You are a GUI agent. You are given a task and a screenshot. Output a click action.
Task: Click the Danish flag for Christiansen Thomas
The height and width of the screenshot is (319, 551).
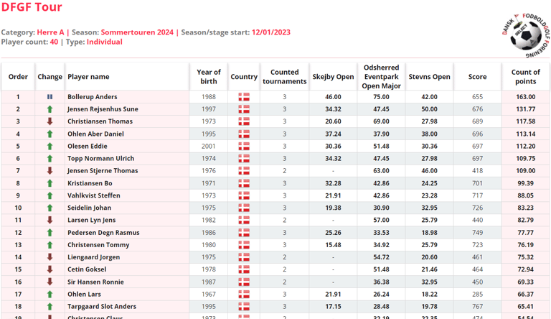click(x=244, y=121)
